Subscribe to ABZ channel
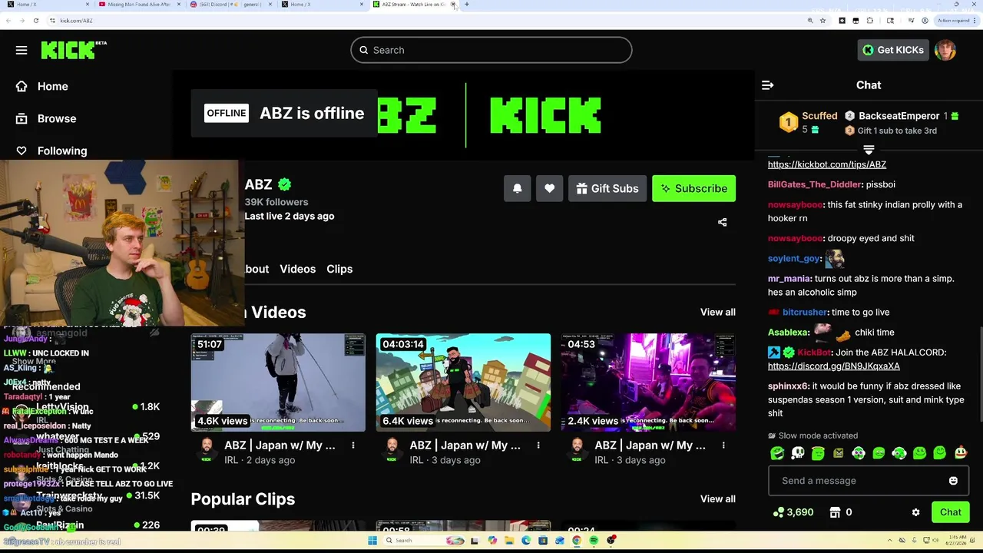The height and width of the screenshot is (553, 983). tap(694, 188)
